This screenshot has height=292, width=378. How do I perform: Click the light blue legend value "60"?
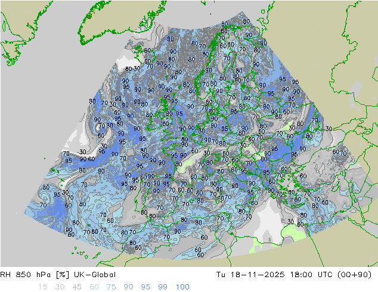(x=94, y=287)
